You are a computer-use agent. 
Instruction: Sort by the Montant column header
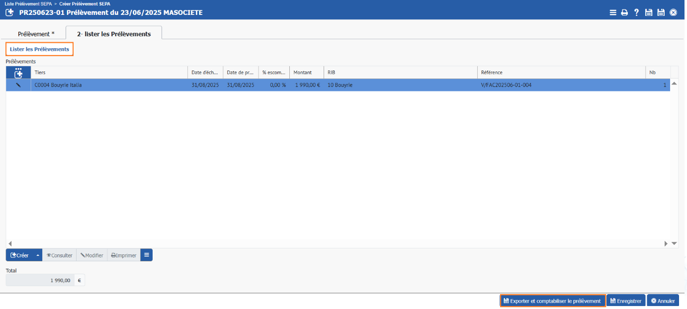(x=306, y=73)
